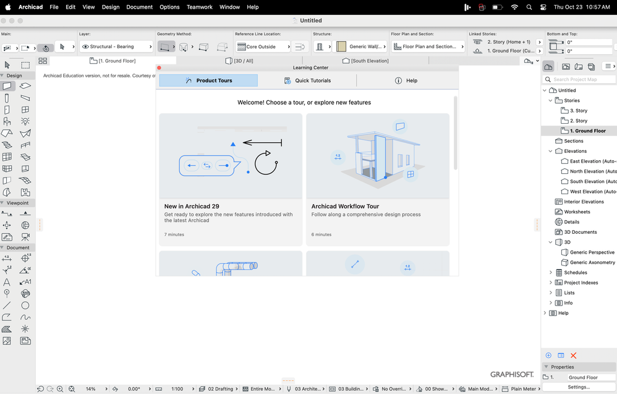Choose the Angle Dimension tool
Viewport: 617px width, 394px height.
pos(25,270)
